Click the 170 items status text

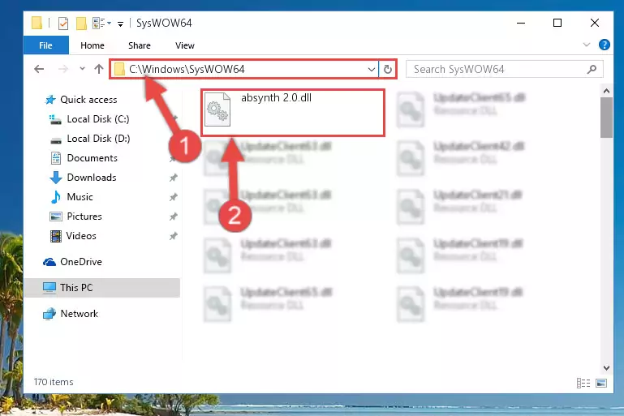pyautogui.click(x=54, y=382)
